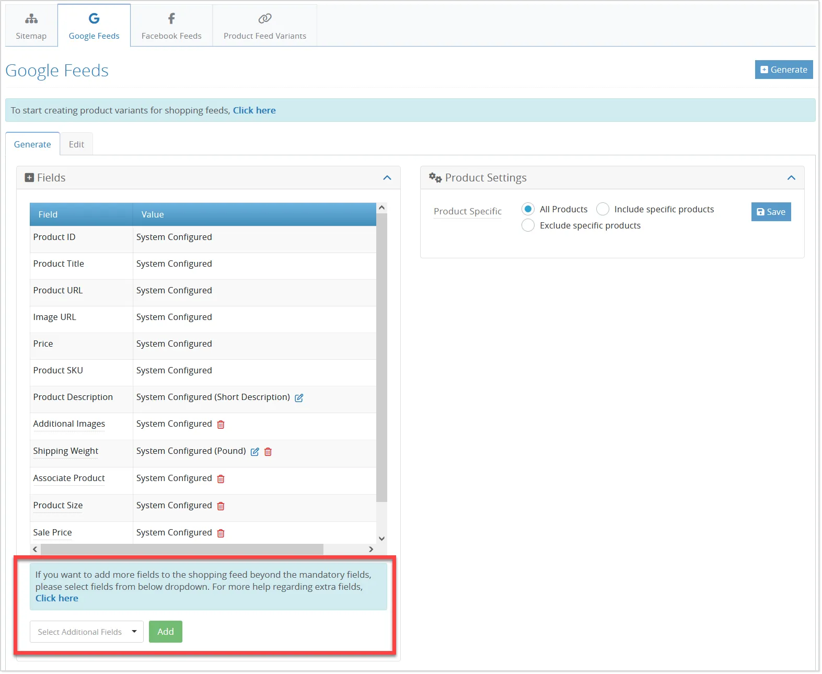Remove the Shipping Weight field

coord(268,452)
